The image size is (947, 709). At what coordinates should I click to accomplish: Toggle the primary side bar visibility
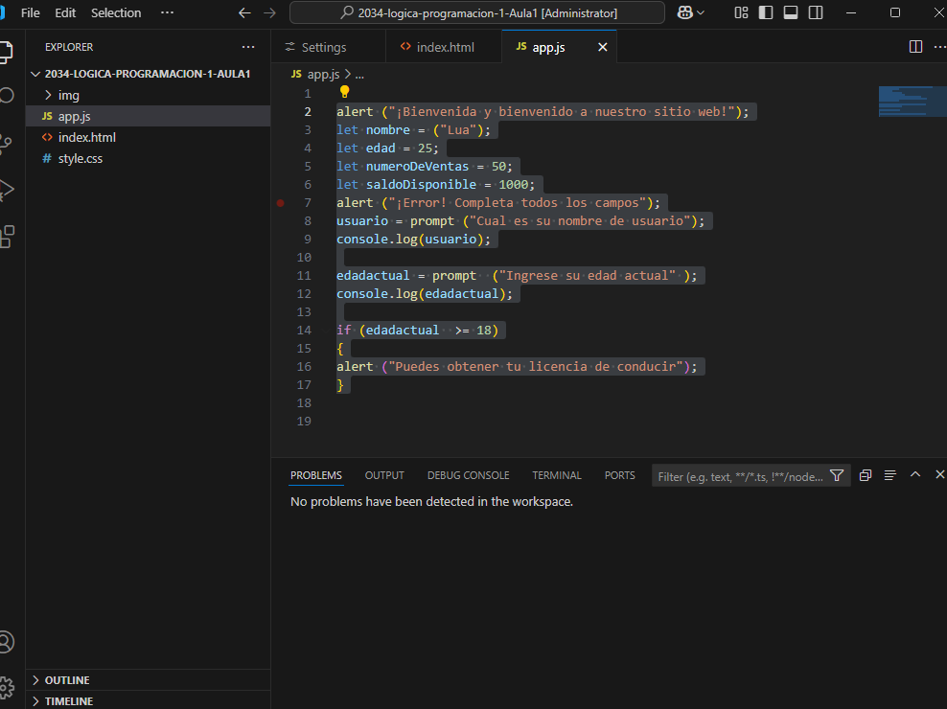[x=766, y=12]
